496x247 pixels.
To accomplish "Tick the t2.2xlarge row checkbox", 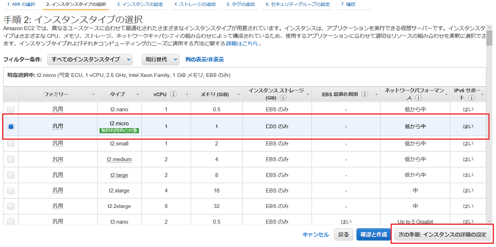I will [x=11, y=206].
